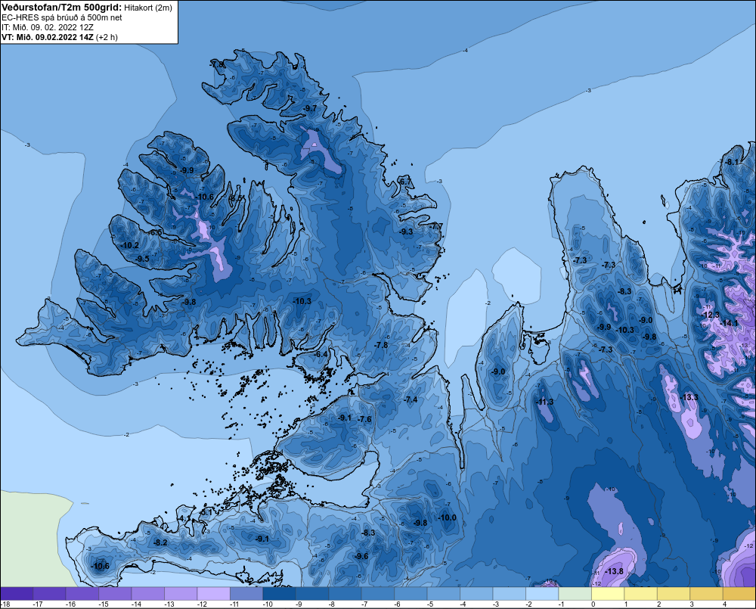Select the legend swatch between -12 and -11

[x=214, y=594]
